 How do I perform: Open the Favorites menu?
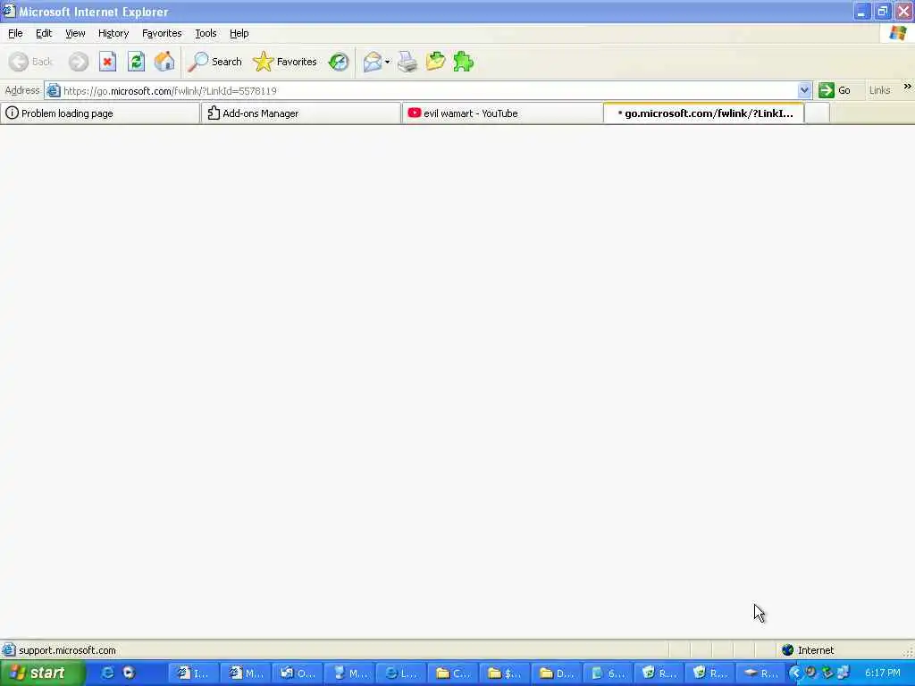tap(162, 33)
